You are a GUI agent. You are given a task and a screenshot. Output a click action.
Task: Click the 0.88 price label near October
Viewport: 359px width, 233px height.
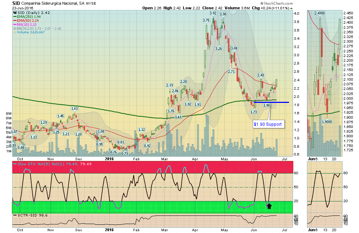tap(21, 147)
